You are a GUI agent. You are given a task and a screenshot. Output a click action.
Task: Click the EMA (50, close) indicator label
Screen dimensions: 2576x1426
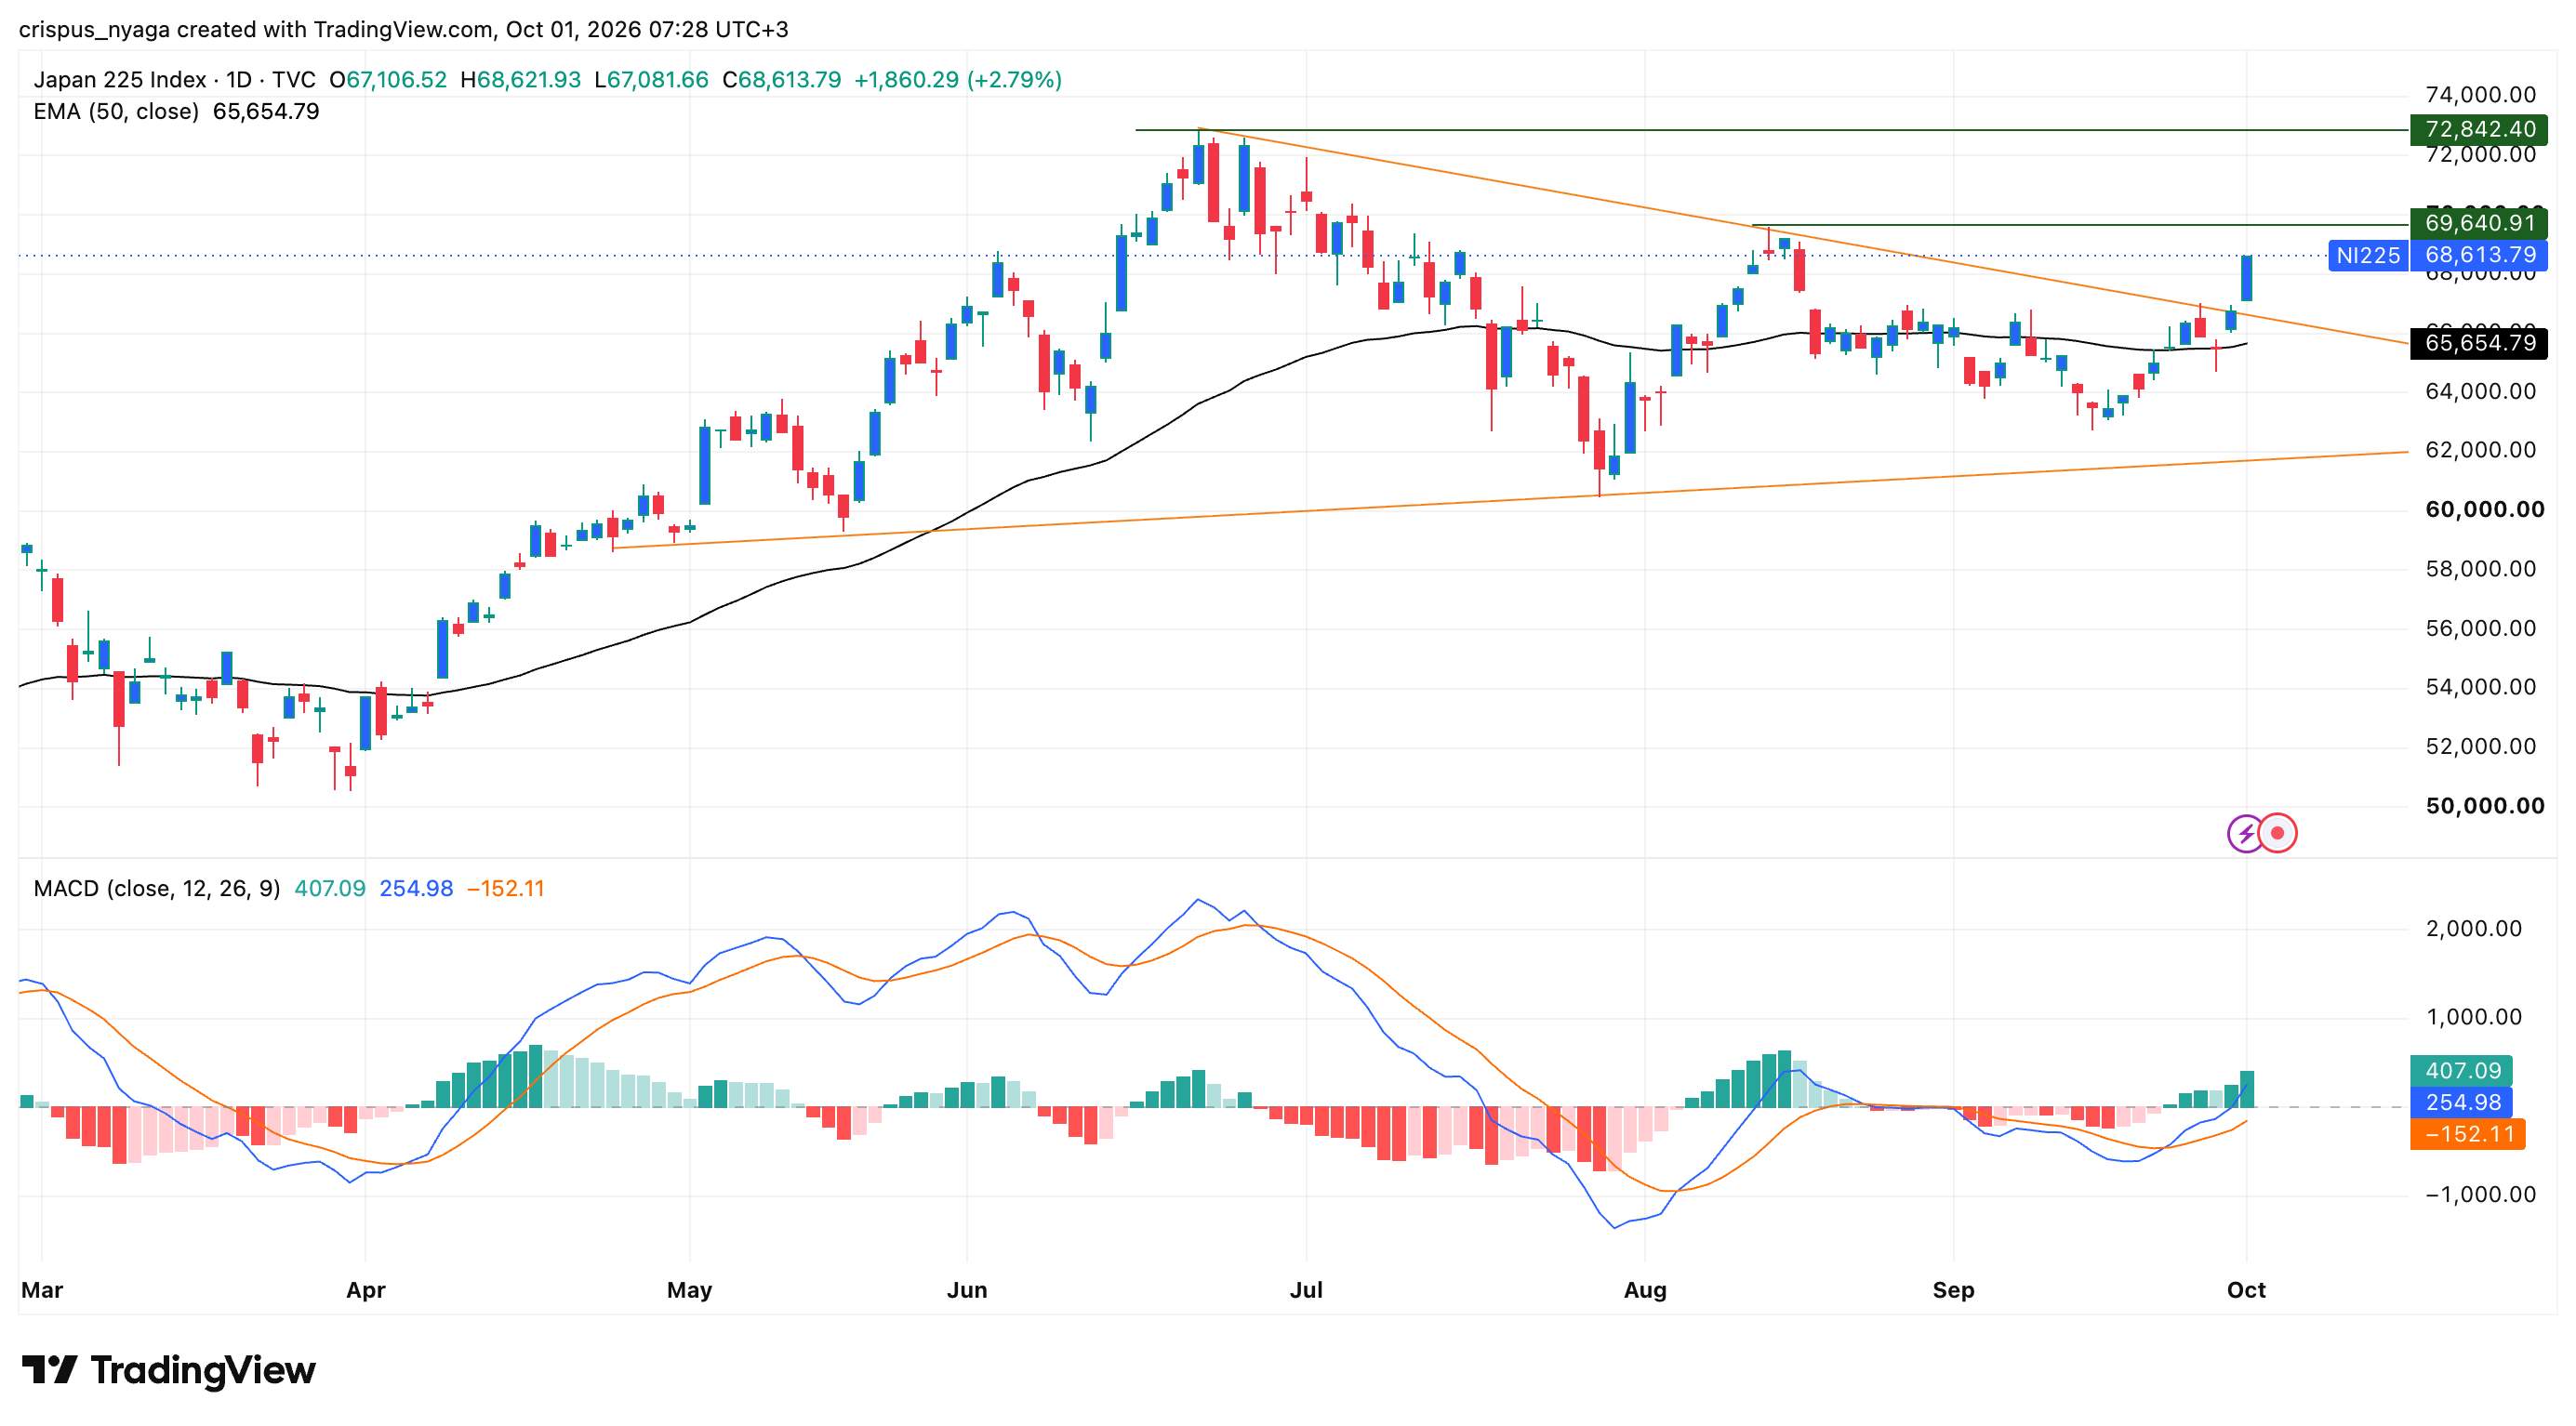[116, 112]
